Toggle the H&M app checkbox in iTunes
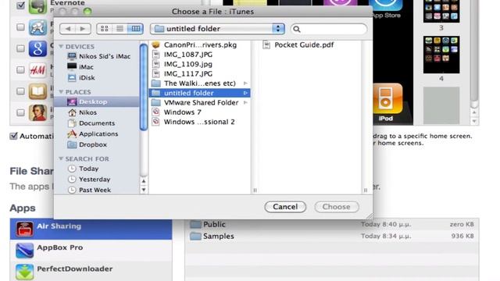This screenshot has width=500, height=281. tap(21, 69)
